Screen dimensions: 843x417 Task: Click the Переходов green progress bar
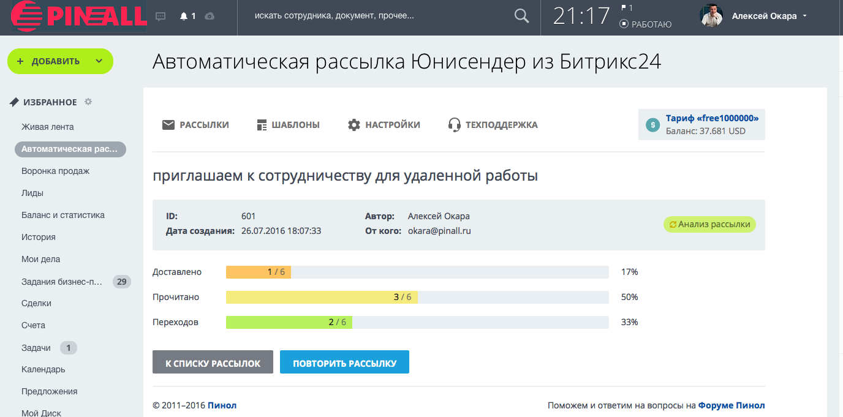(289, 322)
